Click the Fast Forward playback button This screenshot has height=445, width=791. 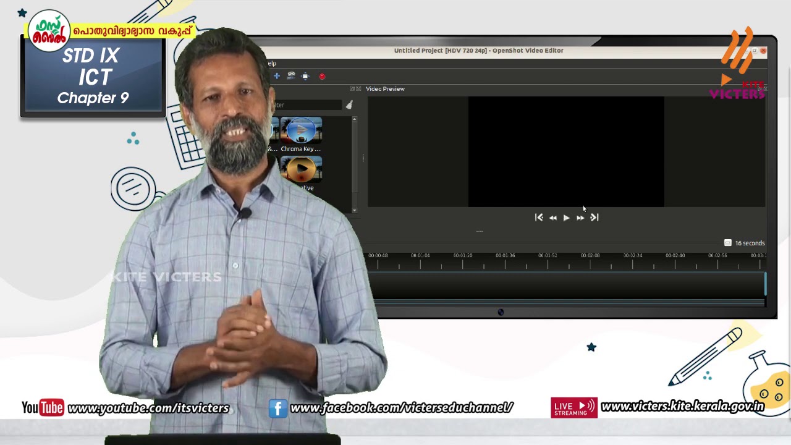click(x=580, y=218)
